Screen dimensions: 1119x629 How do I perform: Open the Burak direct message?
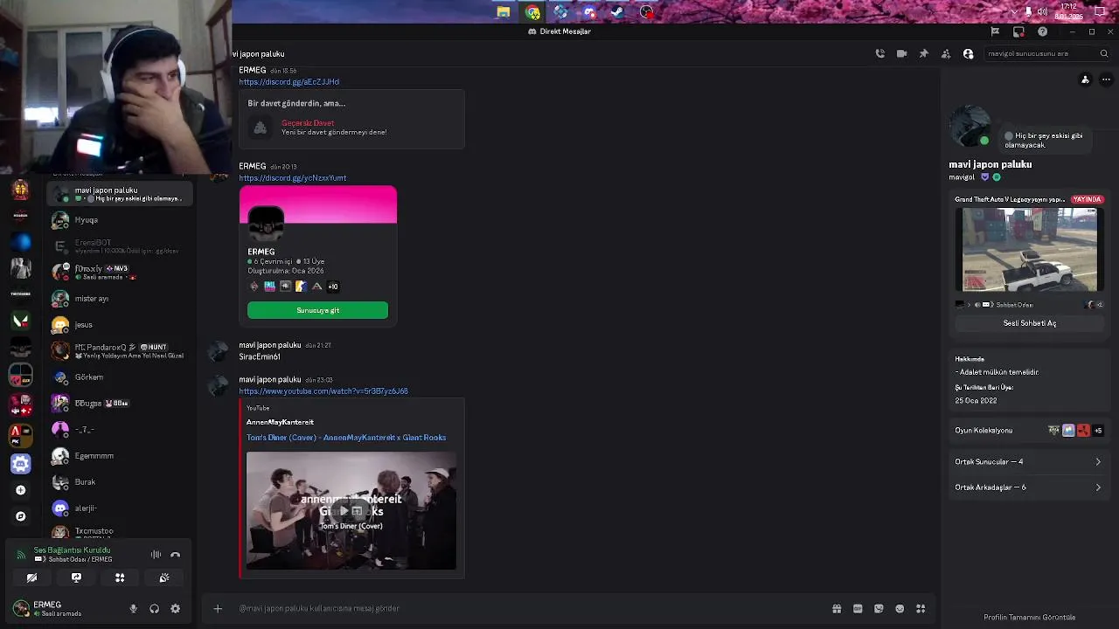[x=120, y=482]
